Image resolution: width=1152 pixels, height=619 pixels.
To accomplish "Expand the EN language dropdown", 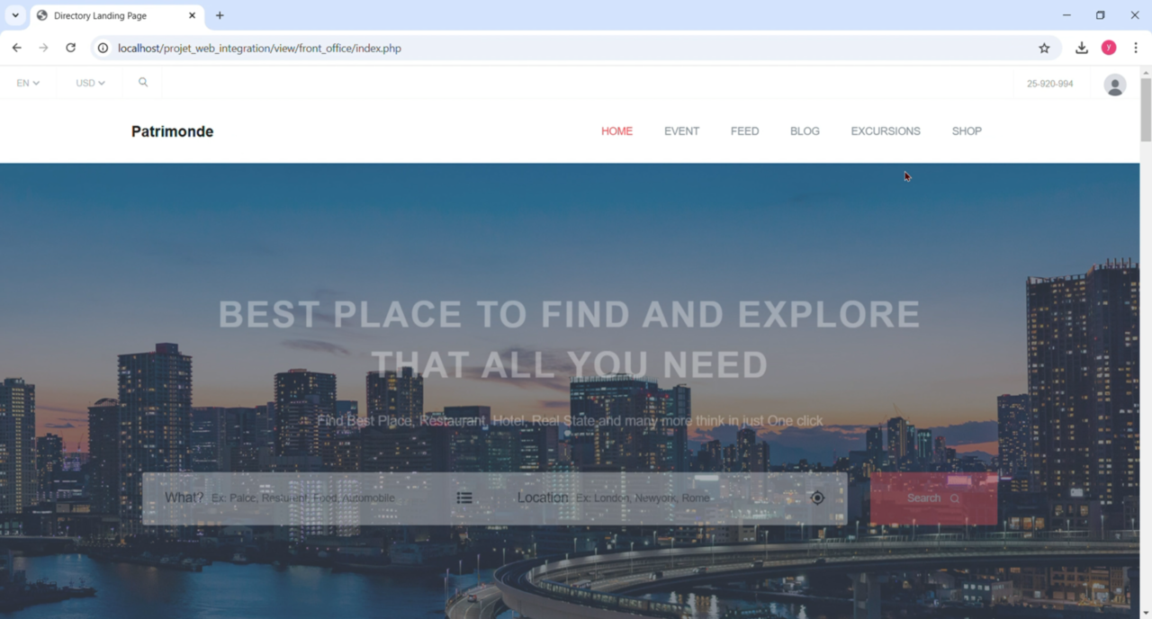I will [28, 84].
